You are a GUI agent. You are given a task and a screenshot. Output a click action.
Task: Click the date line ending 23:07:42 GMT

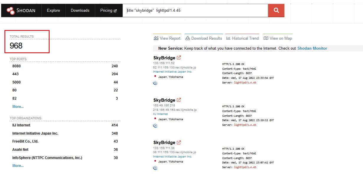pyautogui.click(x=248, y=163)
